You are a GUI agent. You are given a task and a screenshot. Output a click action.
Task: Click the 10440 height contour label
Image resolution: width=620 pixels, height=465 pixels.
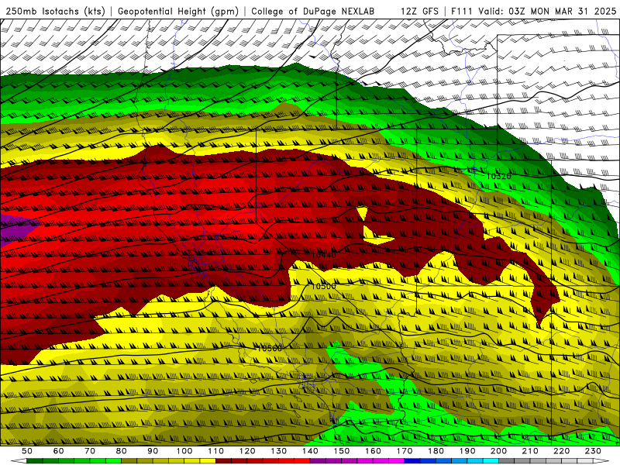click(x=324, y=255)
